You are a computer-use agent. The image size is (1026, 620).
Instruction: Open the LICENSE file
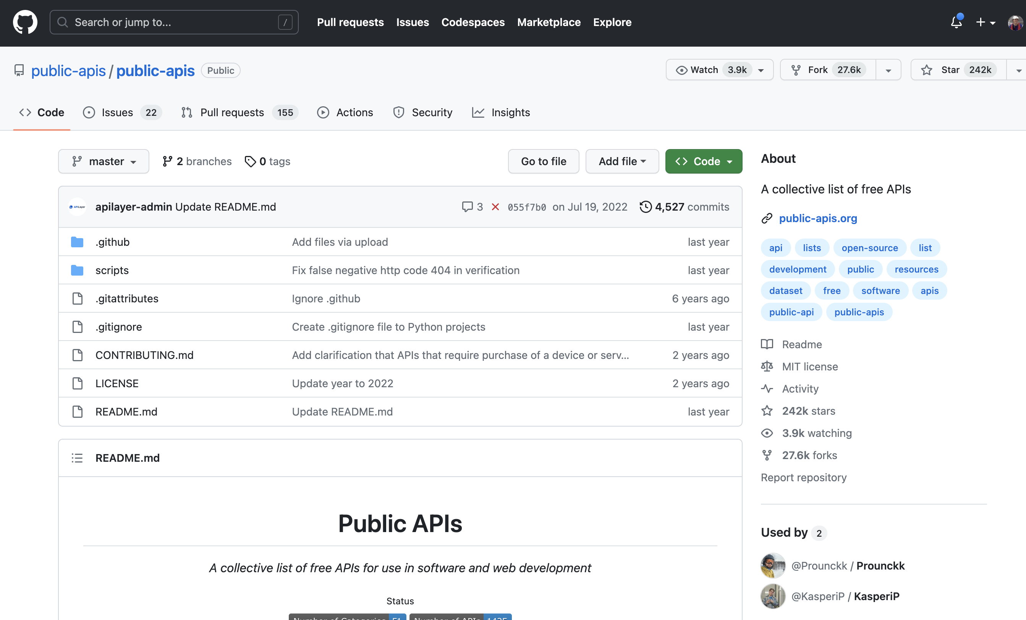[117, 383]
